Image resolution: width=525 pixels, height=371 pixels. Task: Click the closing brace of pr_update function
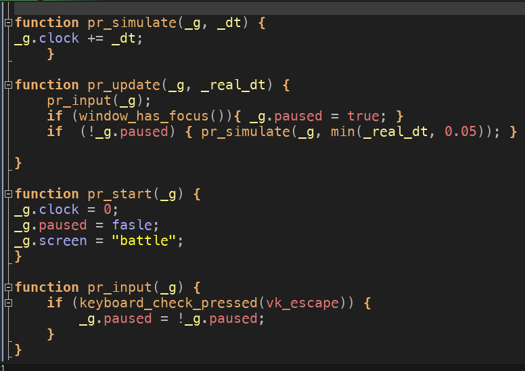pyautogui.click(x=18, y=163)
